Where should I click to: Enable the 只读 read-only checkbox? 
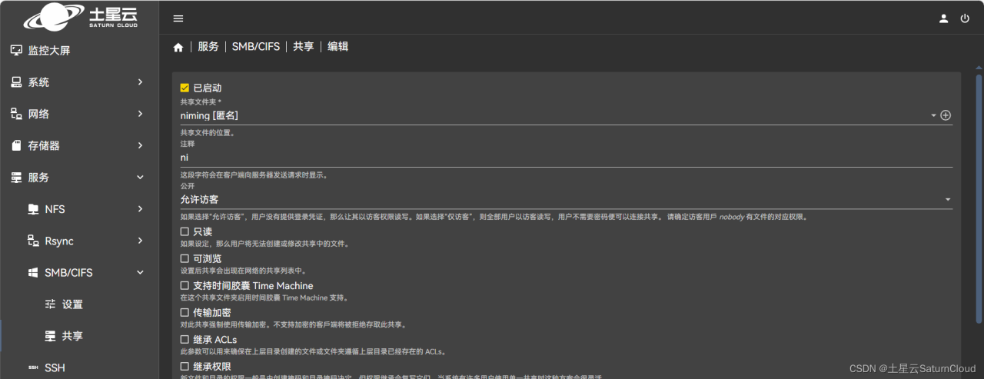click(x=184, y=231)
